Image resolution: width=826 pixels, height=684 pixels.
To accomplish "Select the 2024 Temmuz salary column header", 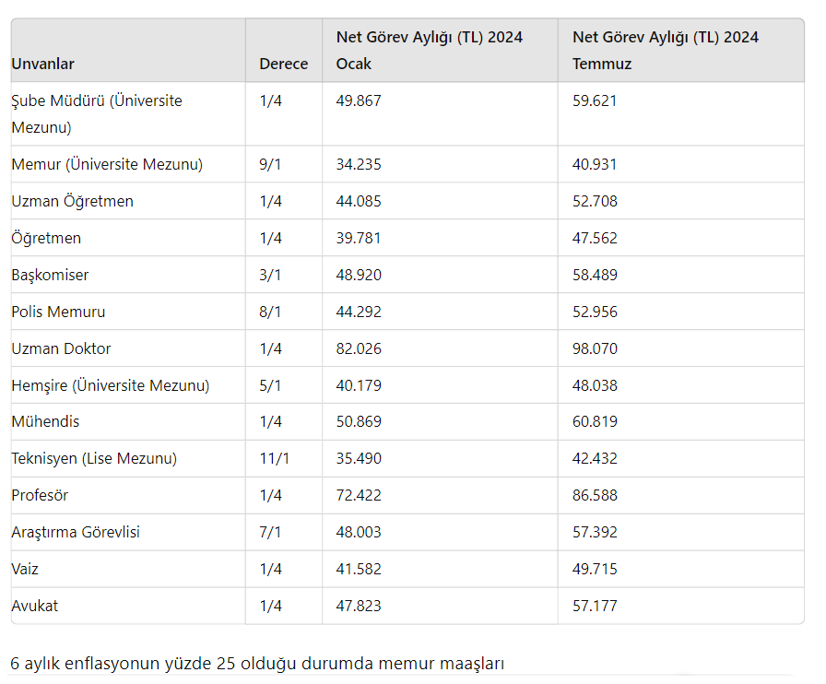I will (665, 51).
